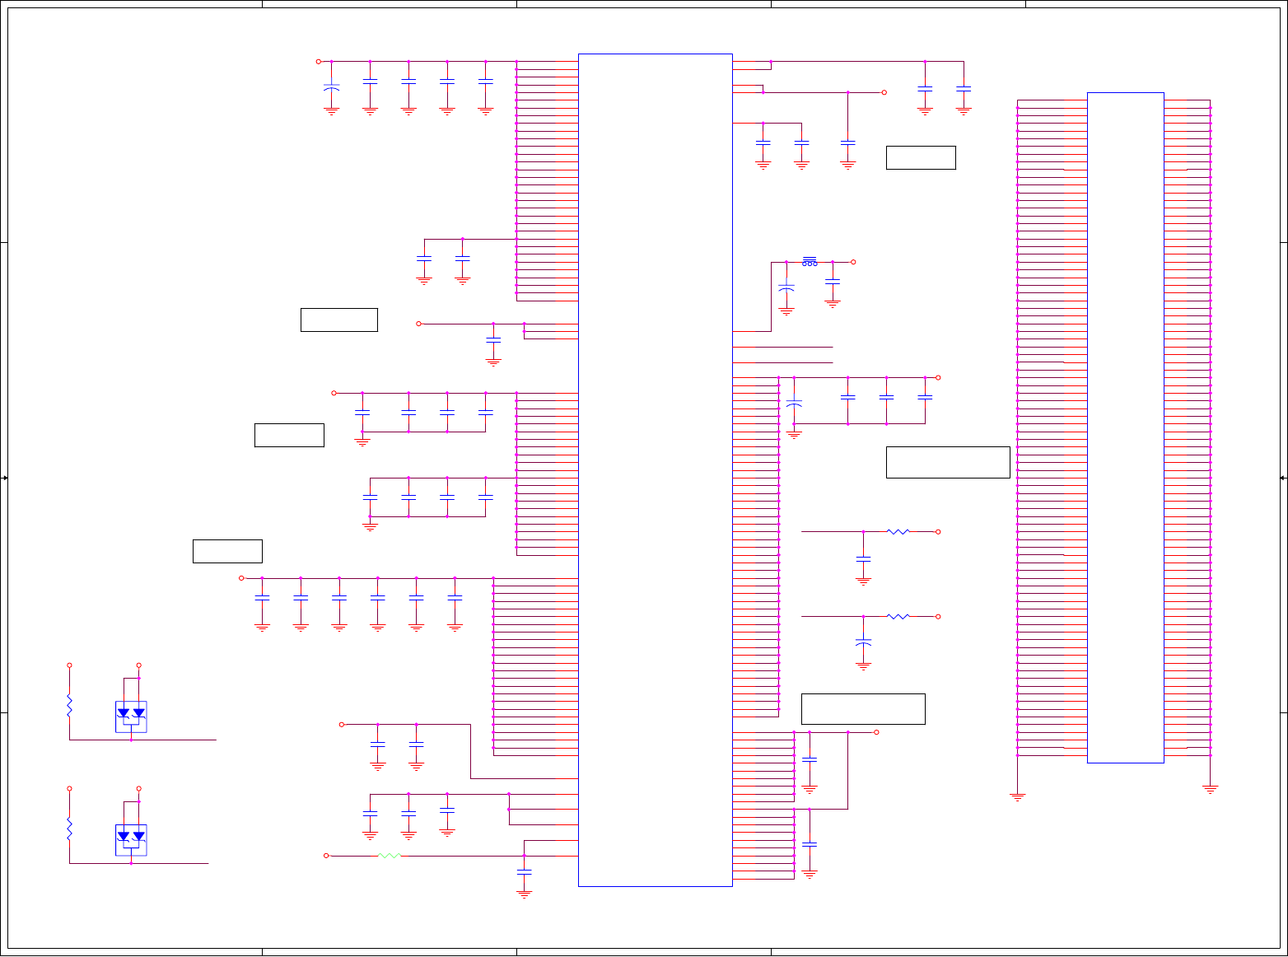Select leftmost polarized capacitor in top-left row
This screenshot has width=1288, height=957.
click(331, 86)
